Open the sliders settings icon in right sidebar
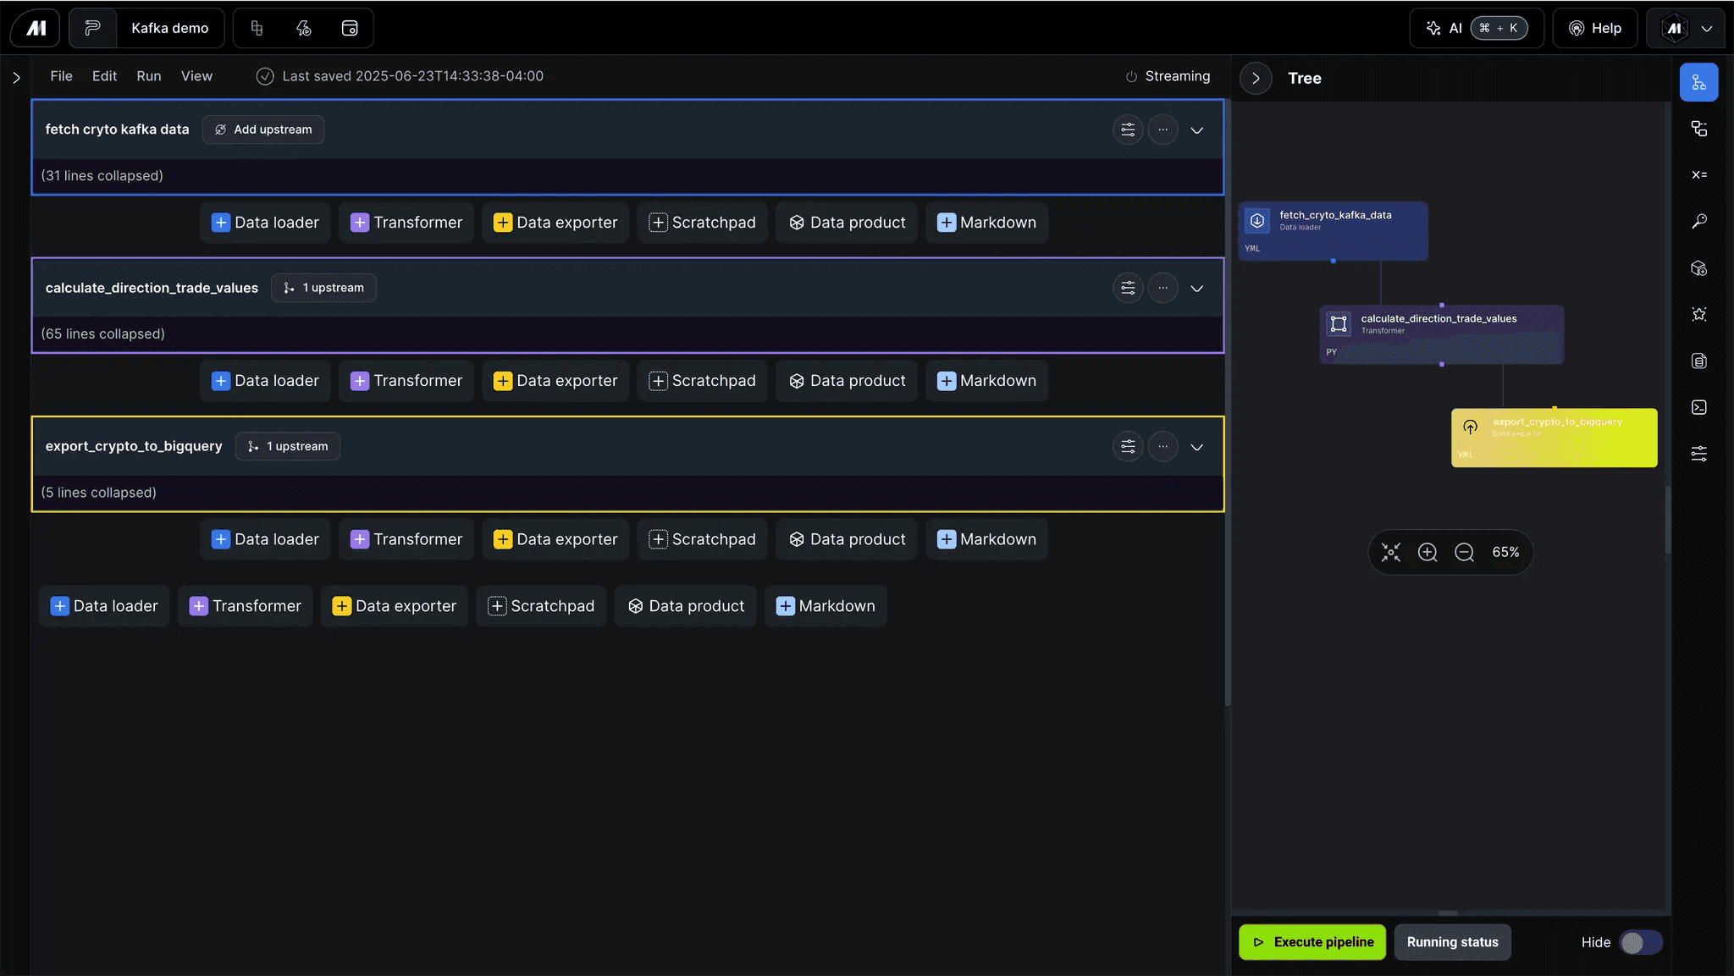This screenshot has height=976, width=1734. 1698,454
